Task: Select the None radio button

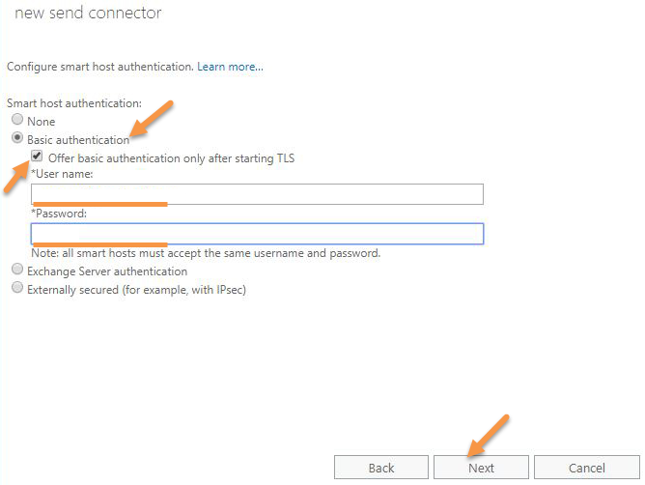Action: 17,120
